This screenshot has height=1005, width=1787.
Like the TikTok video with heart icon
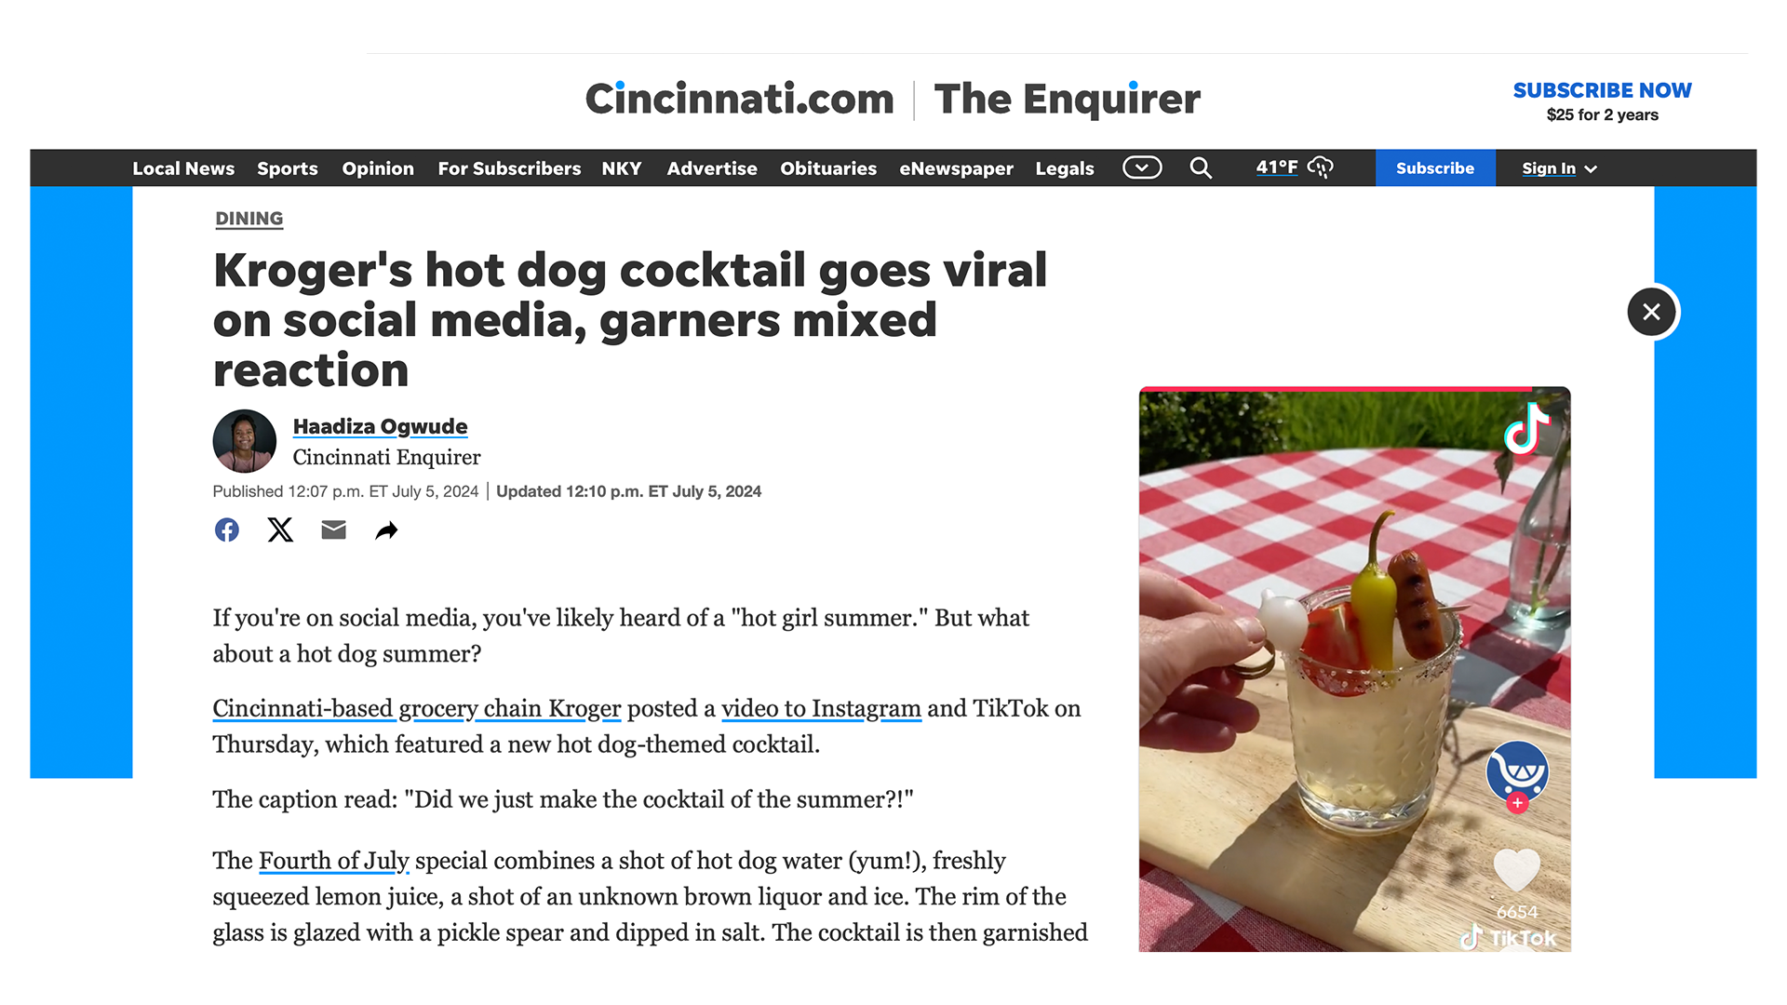click(x=1516, y=871)
